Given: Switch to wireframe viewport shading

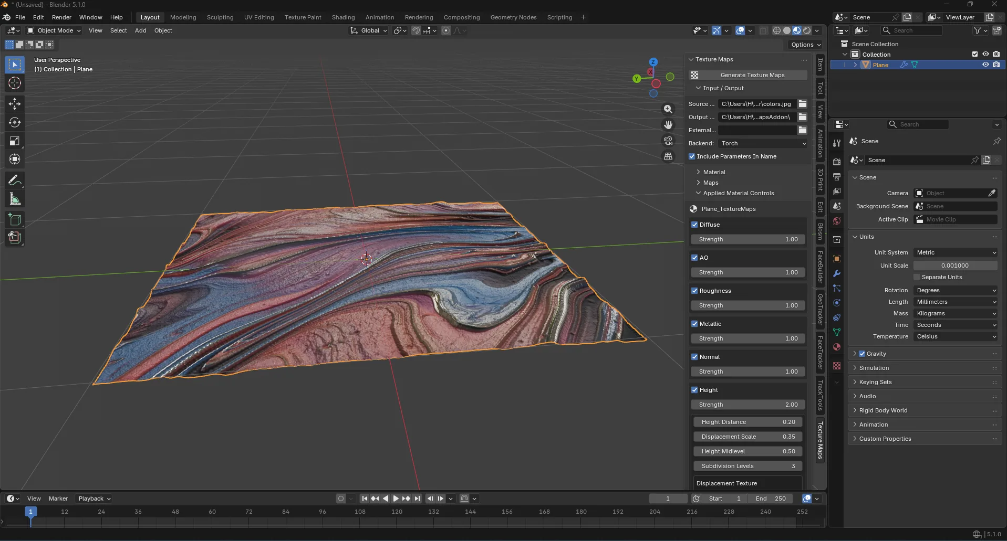Looking at the screenshot, I should 777,30.
